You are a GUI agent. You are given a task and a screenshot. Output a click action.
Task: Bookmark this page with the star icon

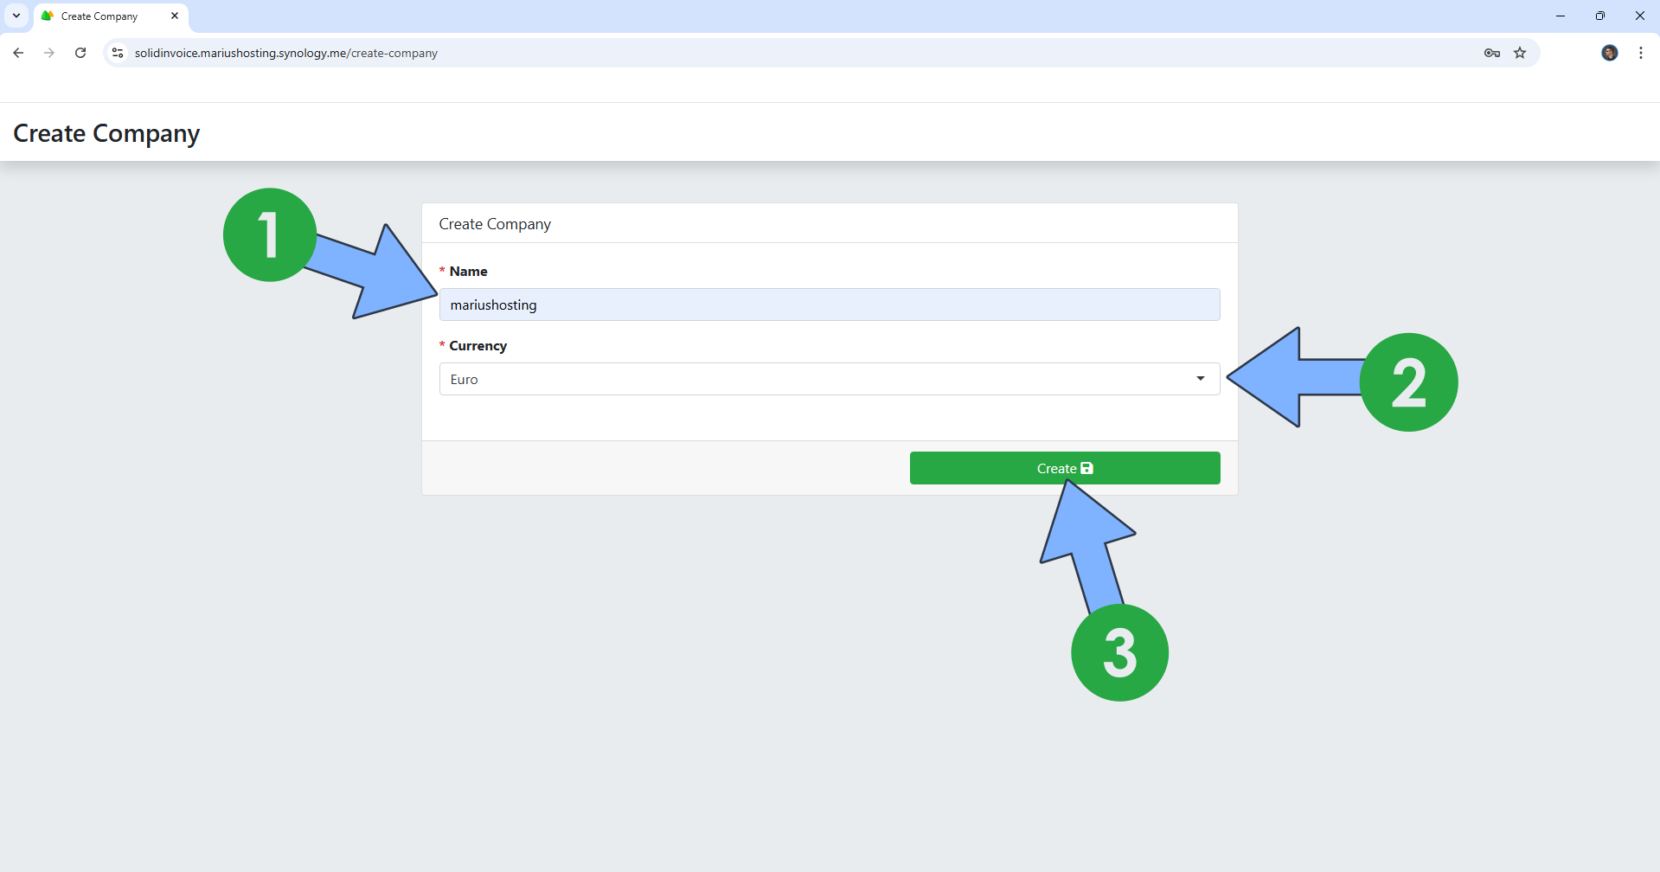[x=1520, y=53]
